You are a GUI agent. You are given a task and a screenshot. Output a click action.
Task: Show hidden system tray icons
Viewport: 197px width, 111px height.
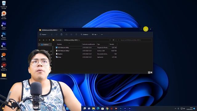[x=175, y=109]
